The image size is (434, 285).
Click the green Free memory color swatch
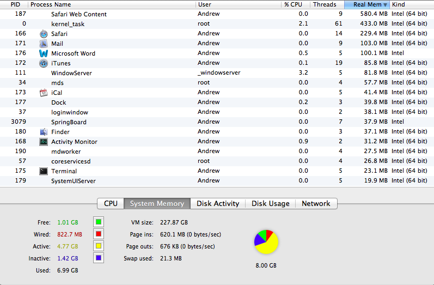[x=99, y=222]
